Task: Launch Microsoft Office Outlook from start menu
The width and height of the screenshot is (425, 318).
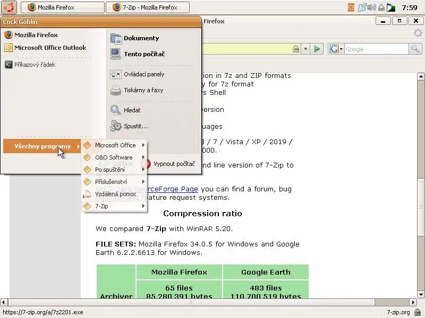Action: tap(45, 48)
